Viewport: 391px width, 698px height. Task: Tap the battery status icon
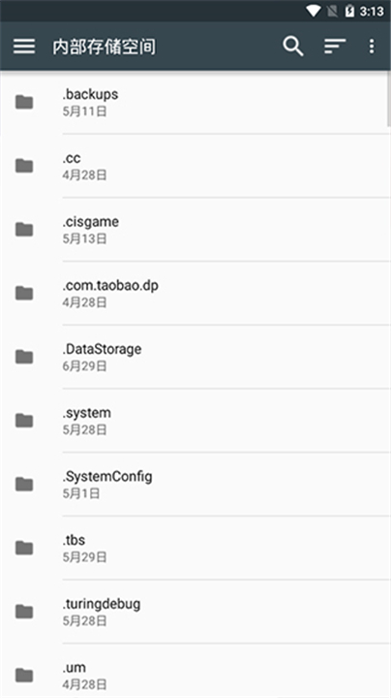point(349,11)
